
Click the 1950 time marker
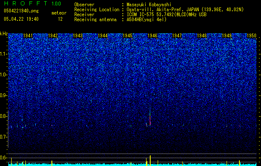[x=251, y=36]
